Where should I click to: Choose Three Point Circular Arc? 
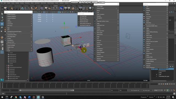pyautogui.click(x=86, y=24)
